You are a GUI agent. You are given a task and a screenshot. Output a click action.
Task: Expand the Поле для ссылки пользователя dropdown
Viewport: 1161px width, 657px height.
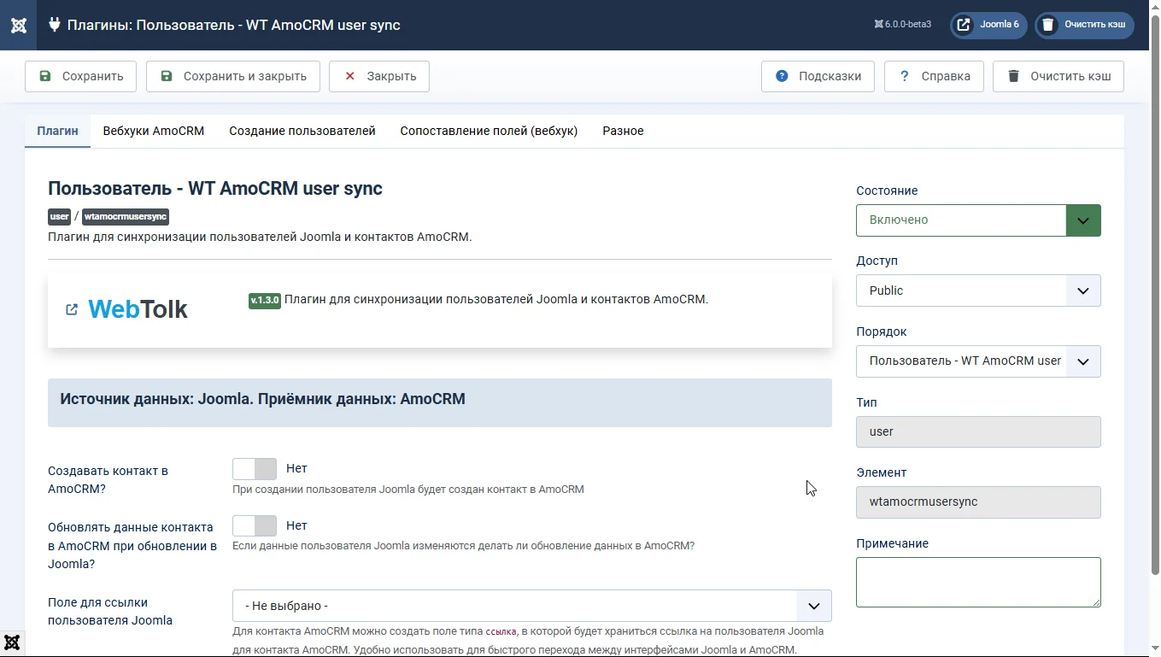[531, 606]
